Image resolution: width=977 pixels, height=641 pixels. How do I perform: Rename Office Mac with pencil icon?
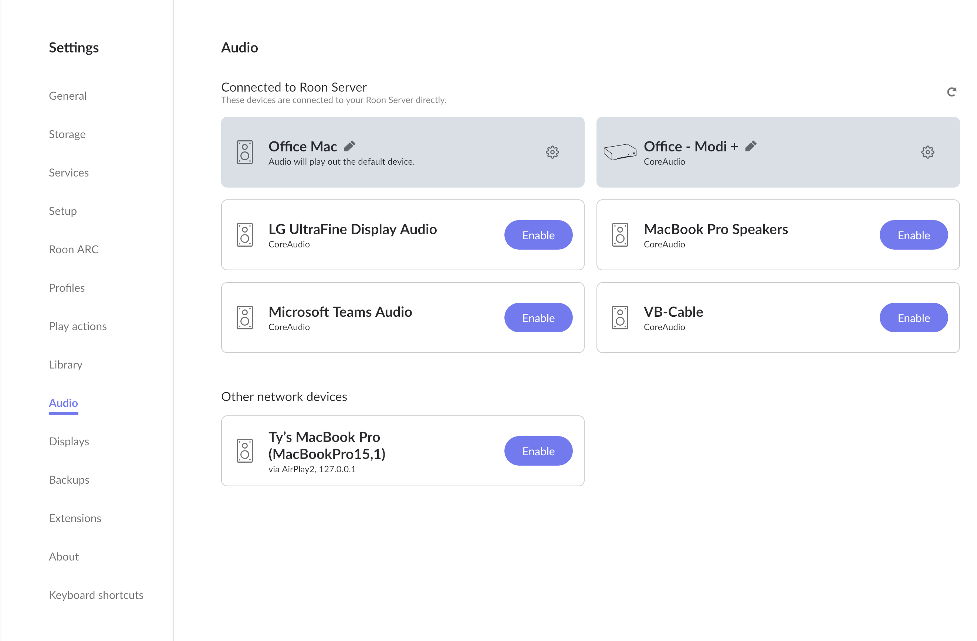350,146
